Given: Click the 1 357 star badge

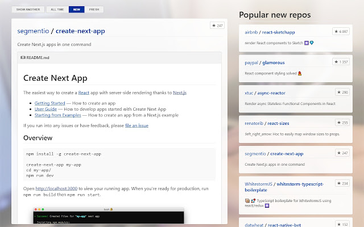Looking at the screenshot, I should (341, 62).
